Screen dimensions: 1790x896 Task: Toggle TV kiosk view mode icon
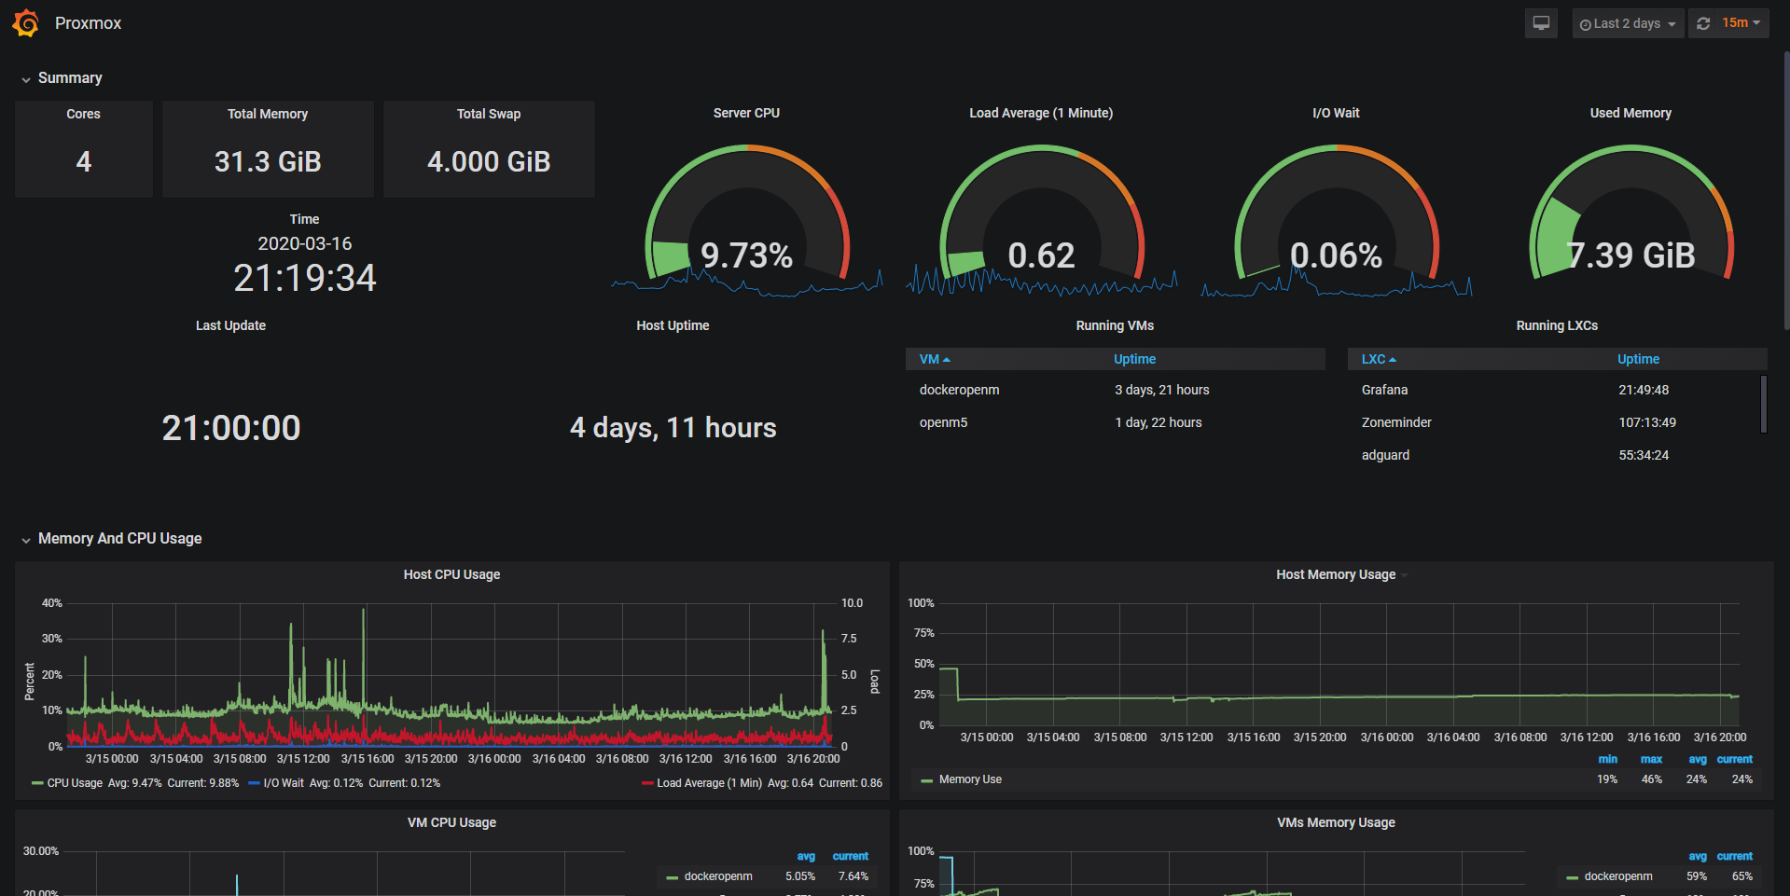pyautogui.click(x=1541, y=23)
